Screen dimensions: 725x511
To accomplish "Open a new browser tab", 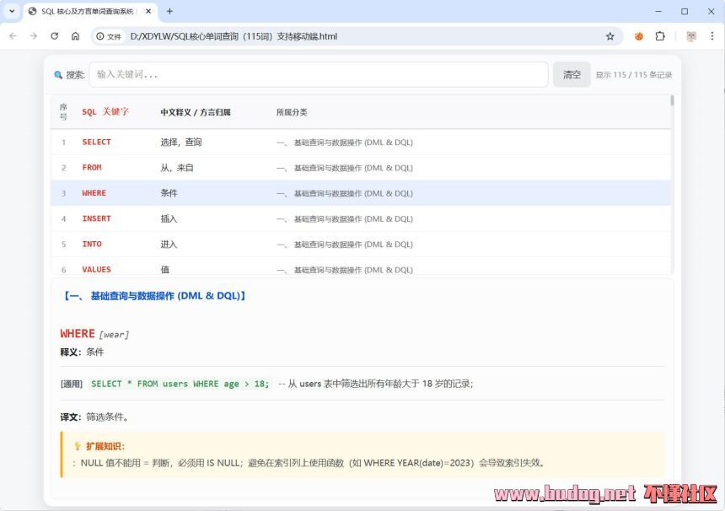I will coord(169,11).
